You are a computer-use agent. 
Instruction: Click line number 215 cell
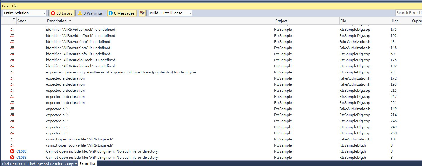(x=393, y=91)
